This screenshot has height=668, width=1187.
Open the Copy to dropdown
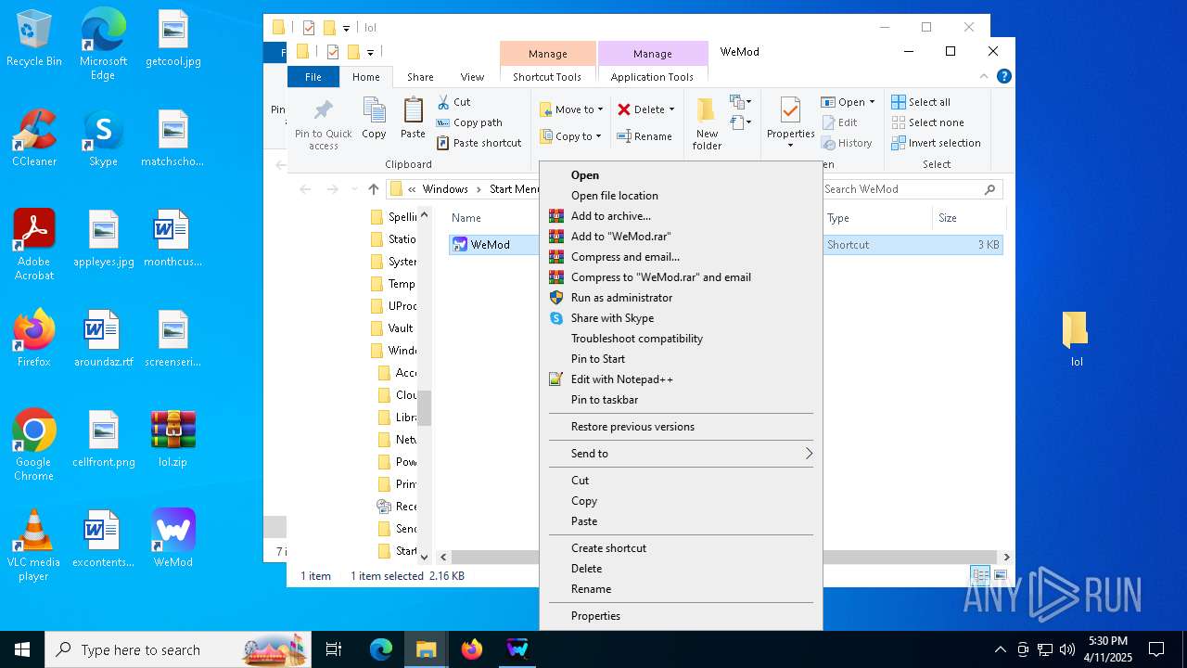pos(571,136)
